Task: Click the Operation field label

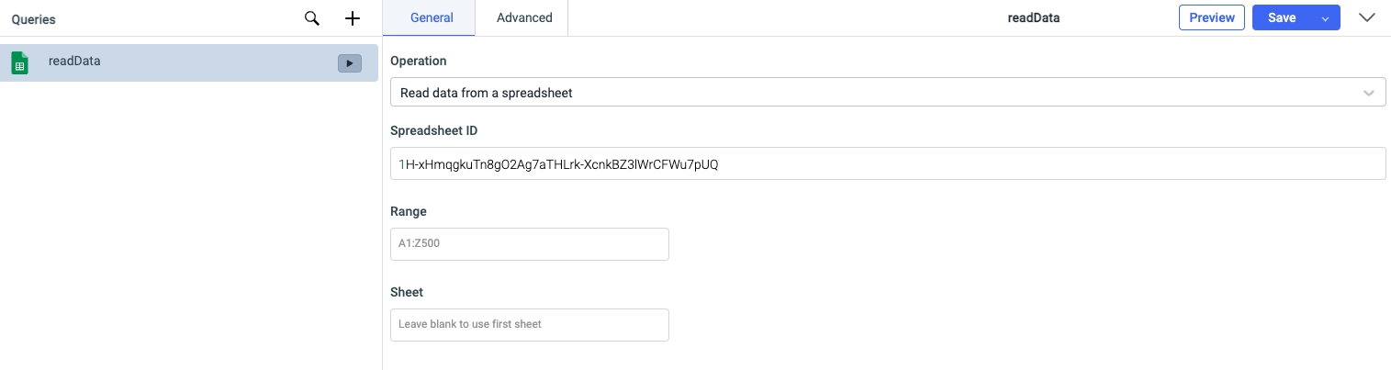Action: [418, 61]
